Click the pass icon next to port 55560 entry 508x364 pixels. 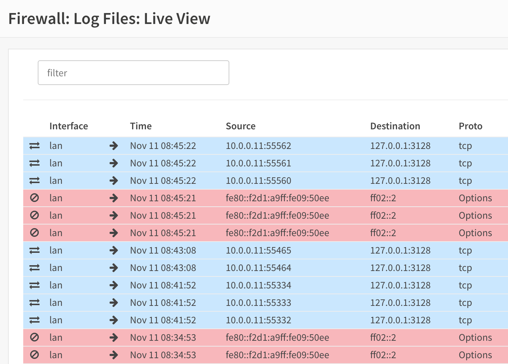[35, 181]
